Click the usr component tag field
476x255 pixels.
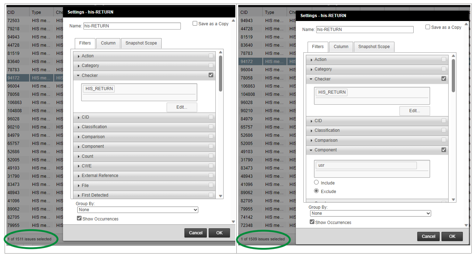(366, 165)
